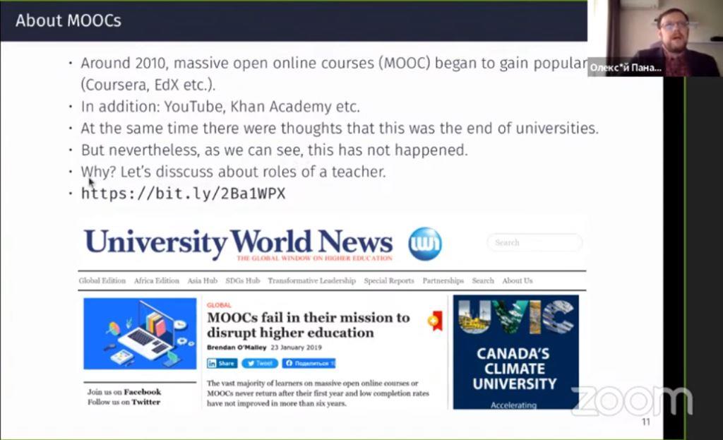Click the About MOOCs slide title
Viewport: 723px width, 440px height.
[68, 20]
